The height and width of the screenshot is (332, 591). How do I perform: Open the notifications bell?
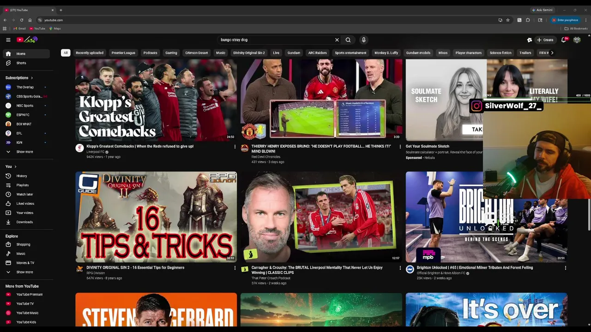(564, 40)
